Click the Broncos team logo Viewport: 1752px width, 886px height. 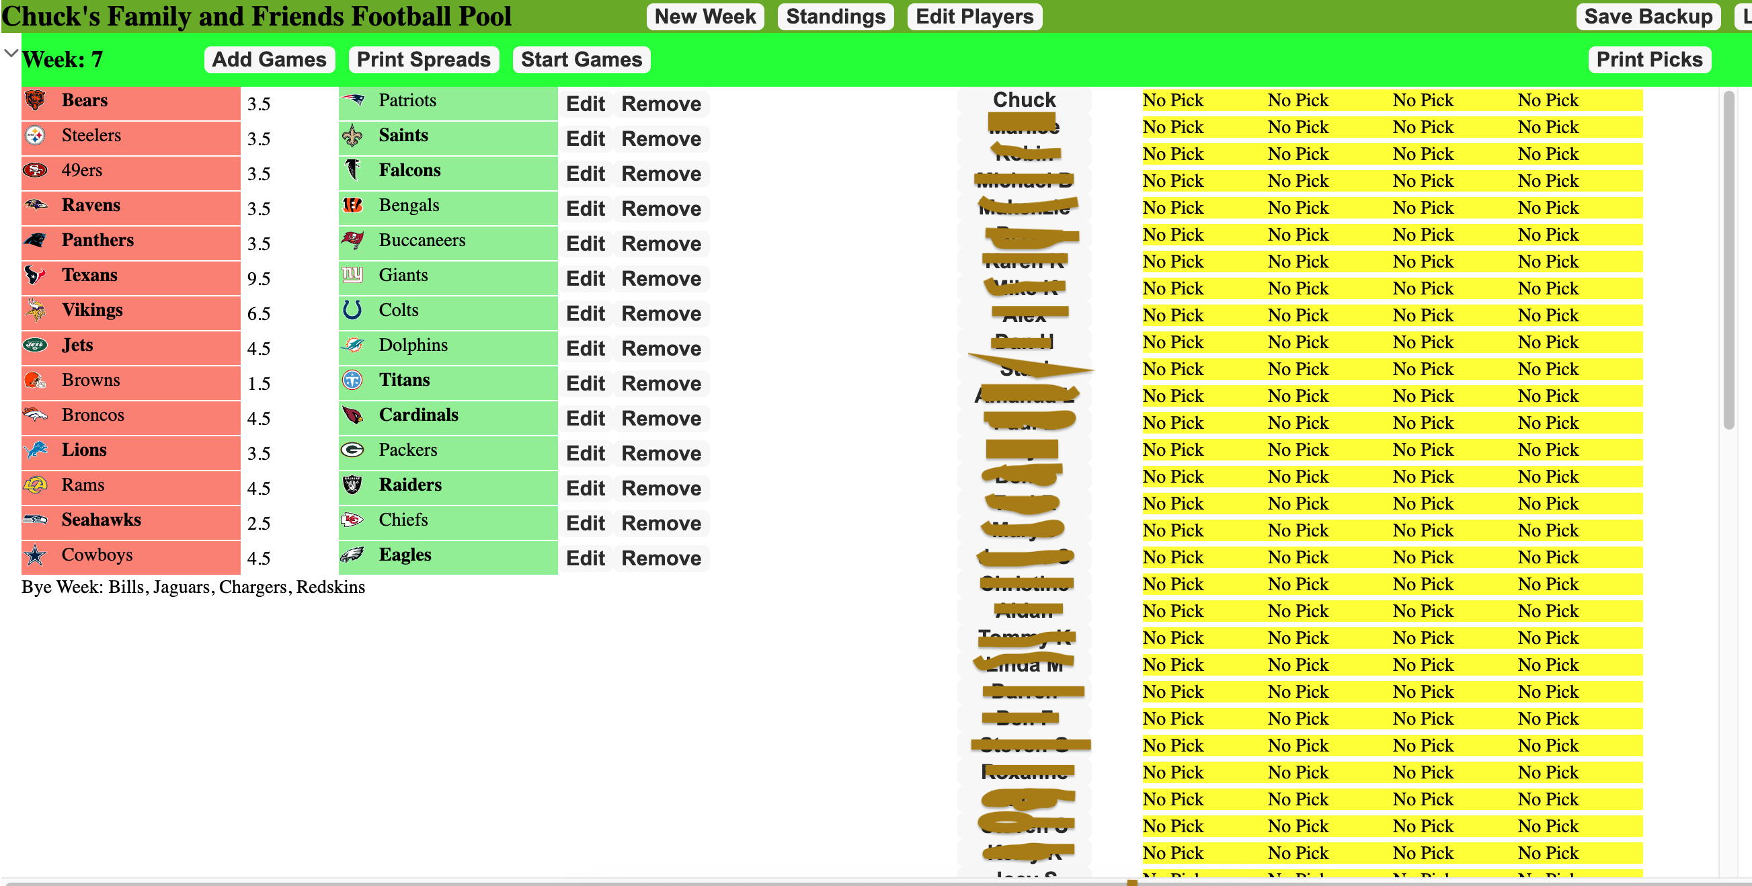click(36, 415)
